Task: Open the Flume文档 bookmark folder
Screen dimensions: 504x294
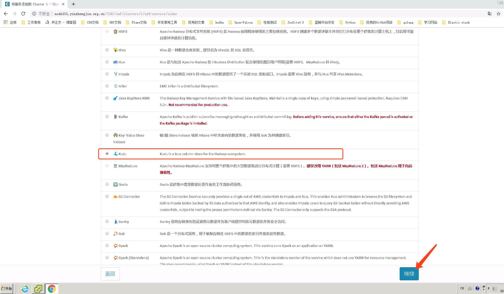Action: pos(136,22)
